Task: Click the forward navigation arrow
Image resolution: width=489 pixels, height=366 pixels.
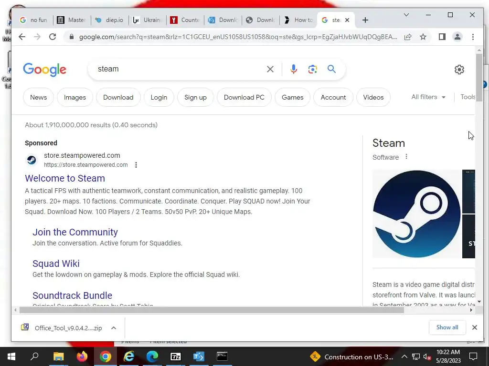Action: coord(37,37)
